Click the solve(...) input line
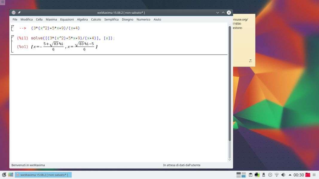Screen dimensions: 319x179 (73, 38)
